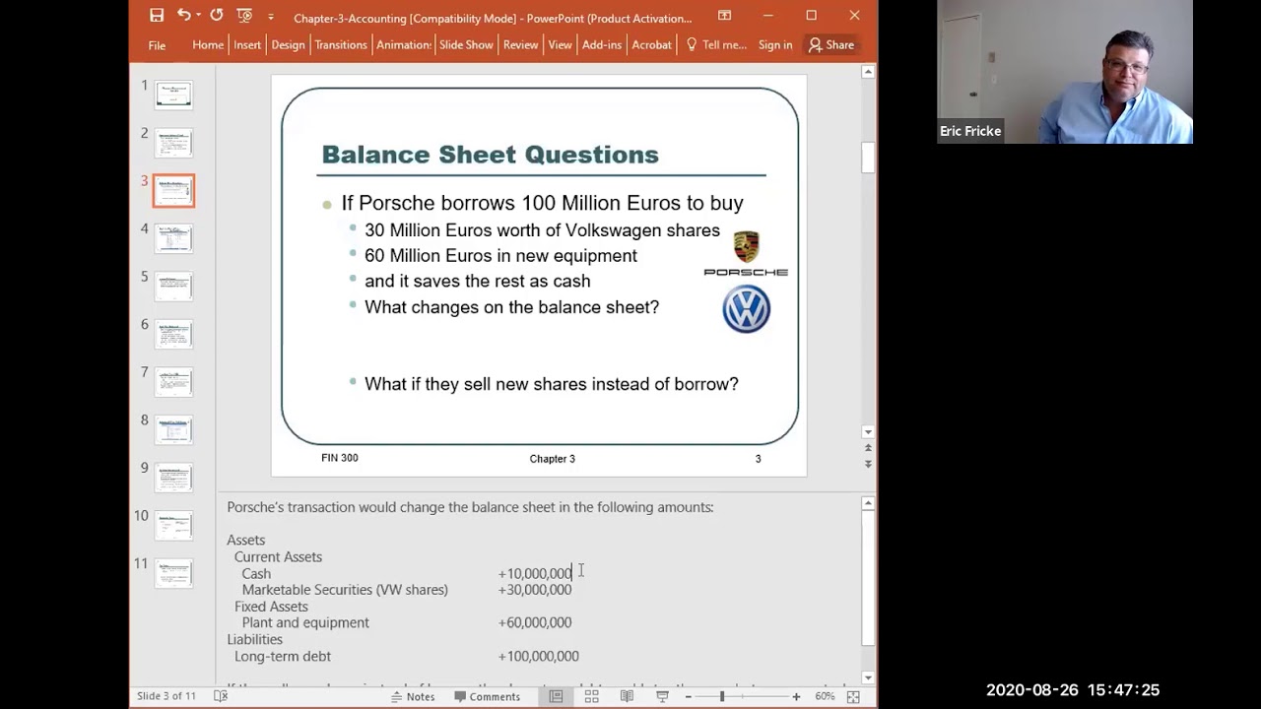1261x709 pixels.
Task: Click the 'What changes on the balance sheet?' bullet
Action: click(511, 307)
